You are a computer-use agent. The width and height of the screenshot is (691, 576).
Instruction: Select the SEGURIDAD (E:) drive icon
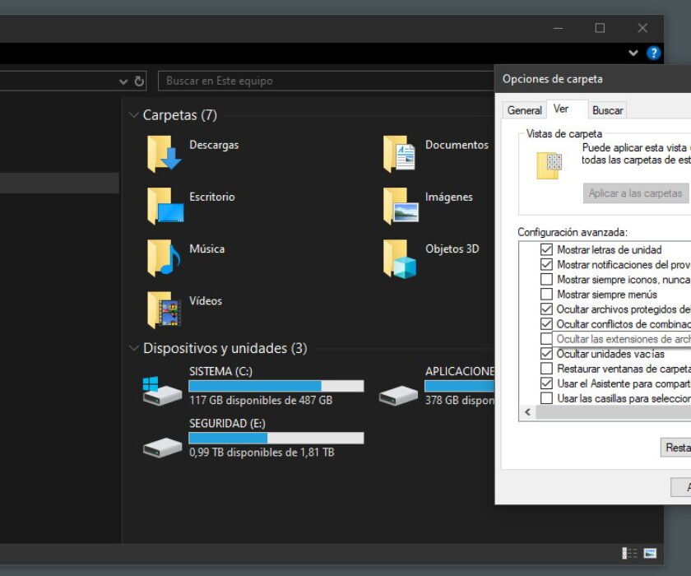point(162,447)
